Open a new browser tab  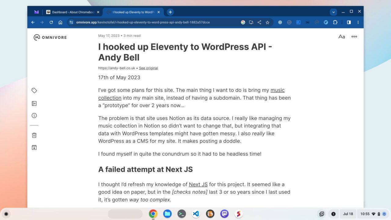[x=170, y=12]
